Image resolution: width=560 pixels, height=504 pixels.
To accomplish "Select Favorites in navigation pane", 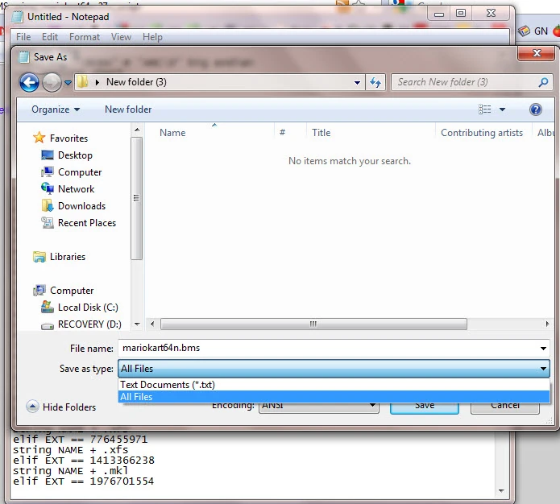I will (69, 138).
